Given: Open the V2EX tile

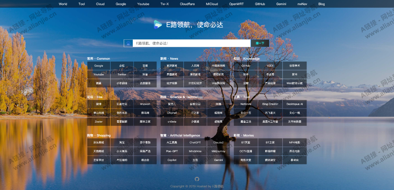Looking at the screenshot, I should pos(270,66).
